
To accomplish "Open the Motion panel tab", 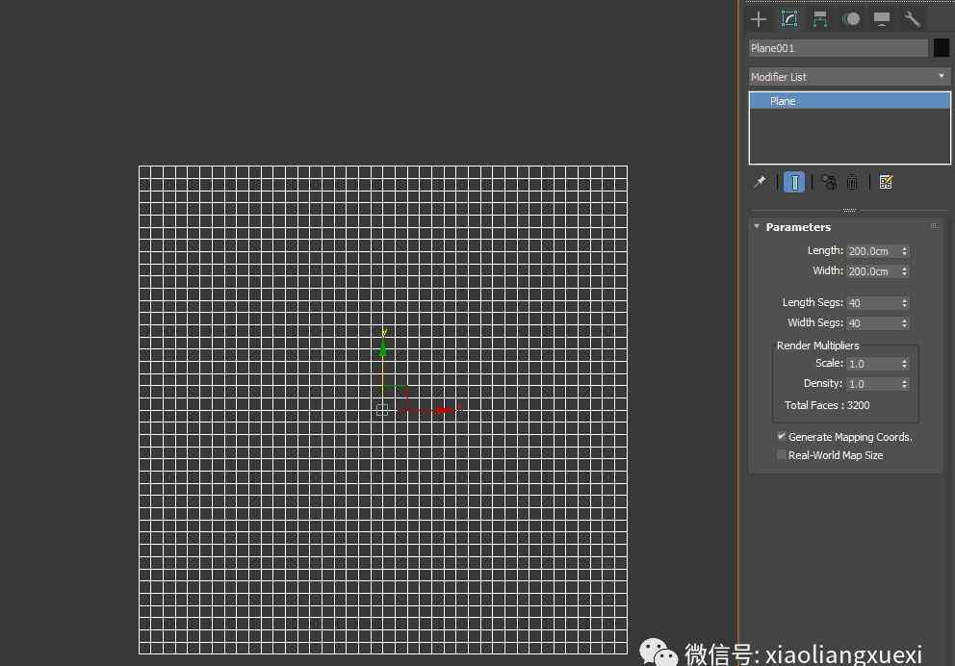I will point(851,19).
